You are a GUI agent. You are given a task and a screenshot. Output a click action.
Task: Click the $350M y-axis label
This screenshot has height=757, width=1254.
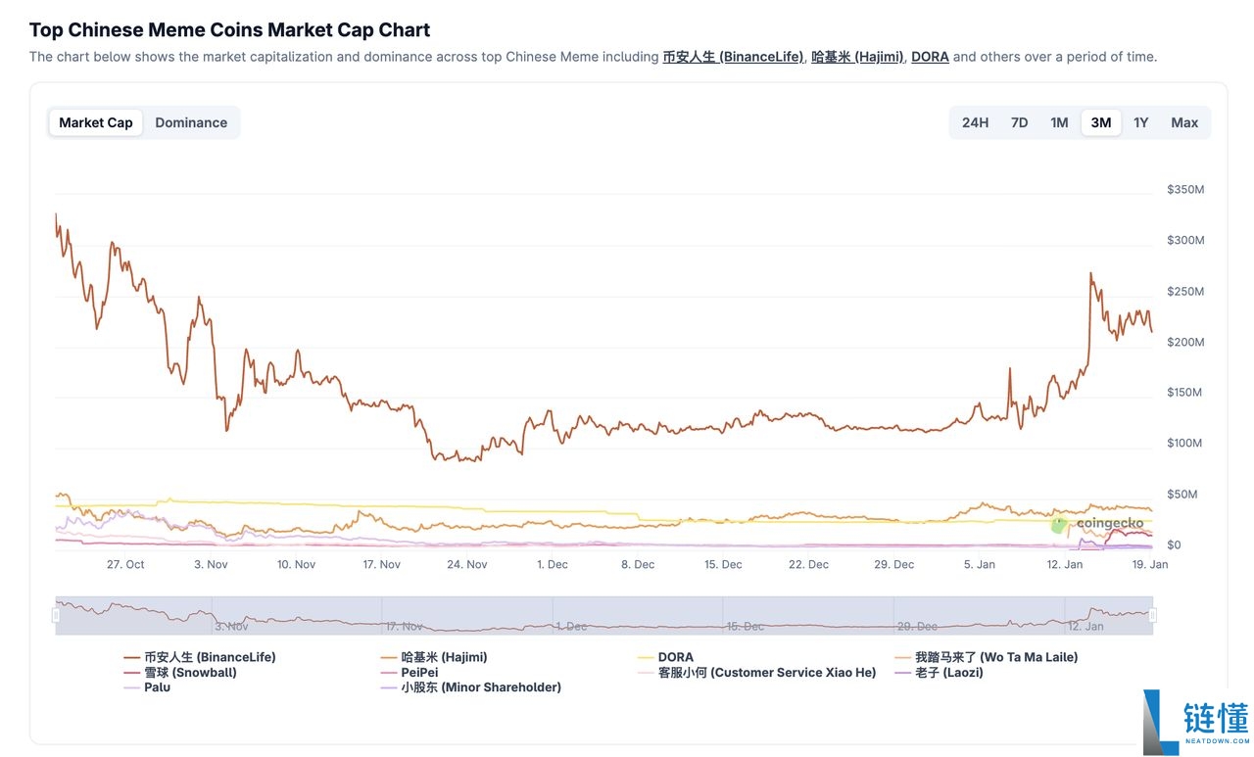tap(1185, 189)
